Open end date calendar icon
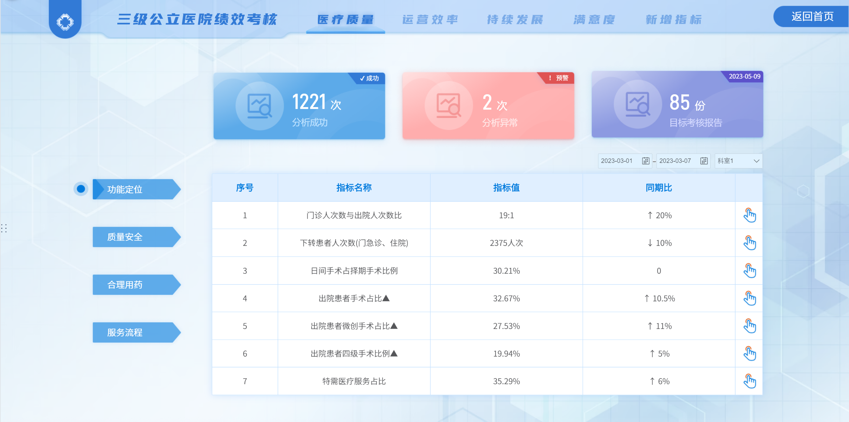The height and width of the screenshot is (422, 849). tap(704, 161)
